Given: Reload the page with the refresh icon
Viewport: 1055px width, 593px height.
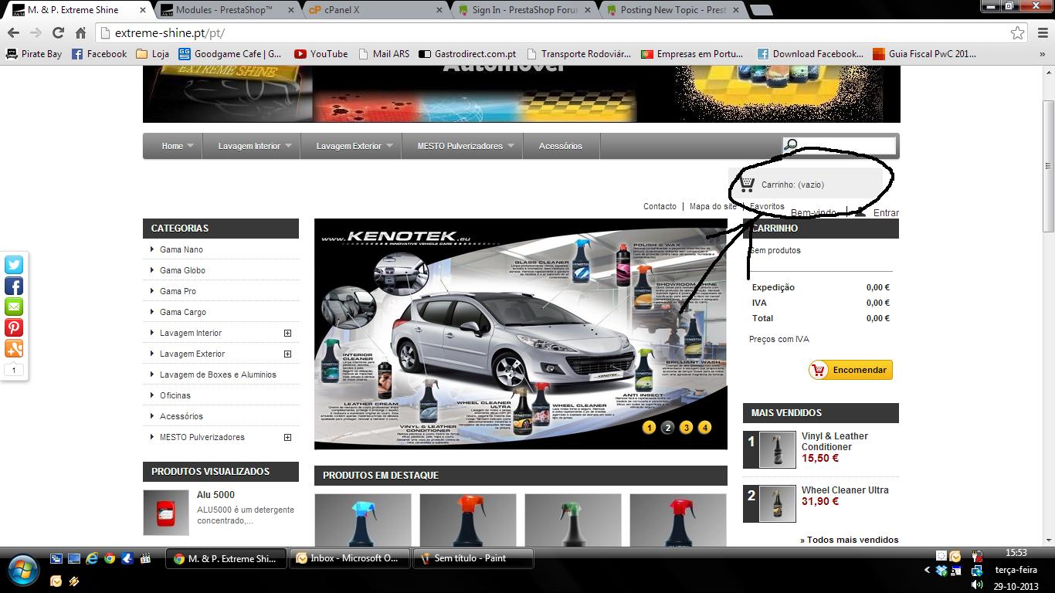Looking at the screenshot, I should coord(58,32).
